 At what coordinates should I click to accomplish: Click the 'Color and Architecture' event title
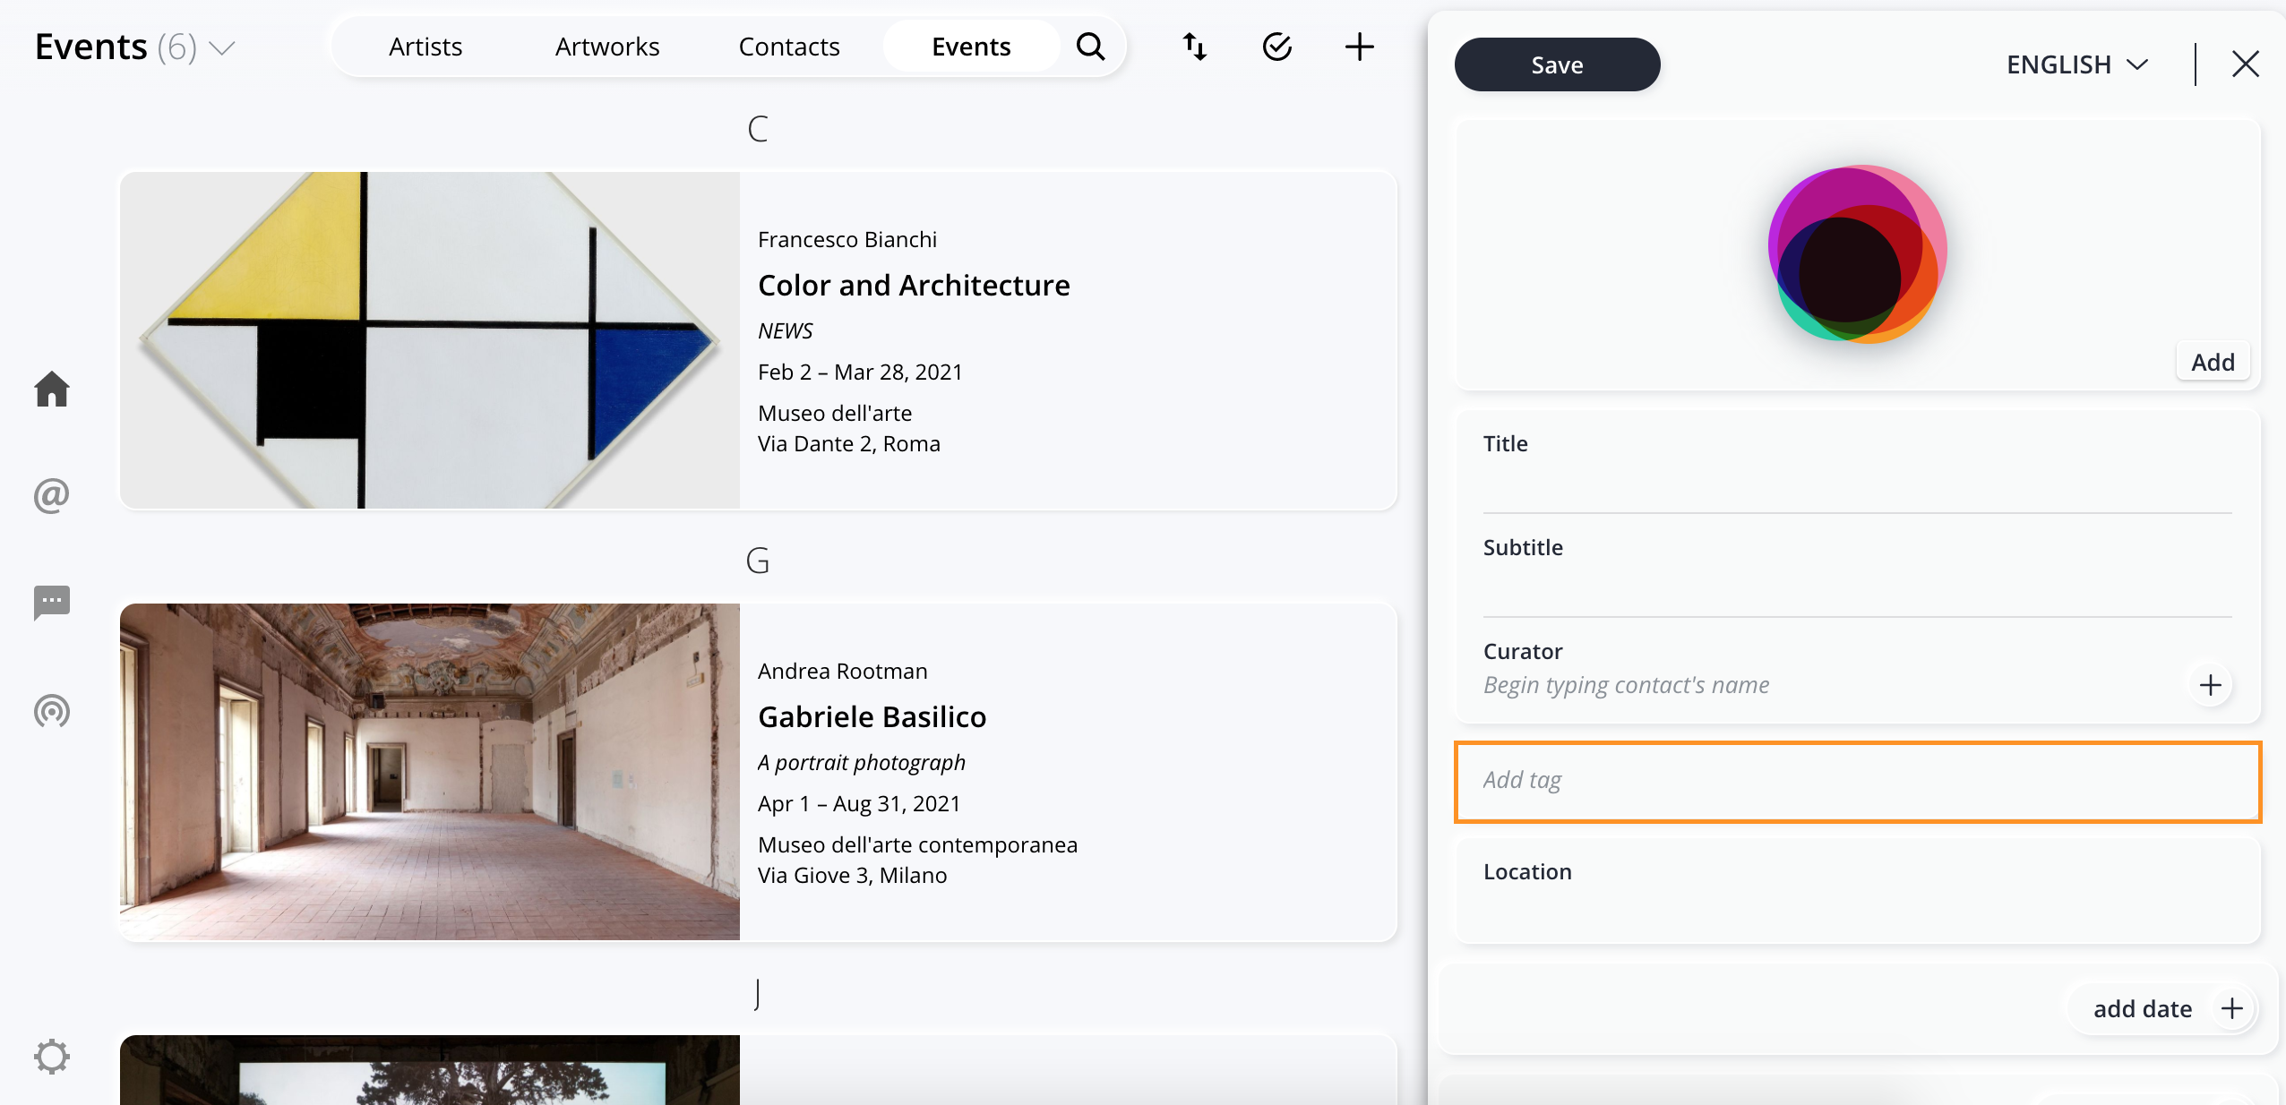(x=914, y=285)
